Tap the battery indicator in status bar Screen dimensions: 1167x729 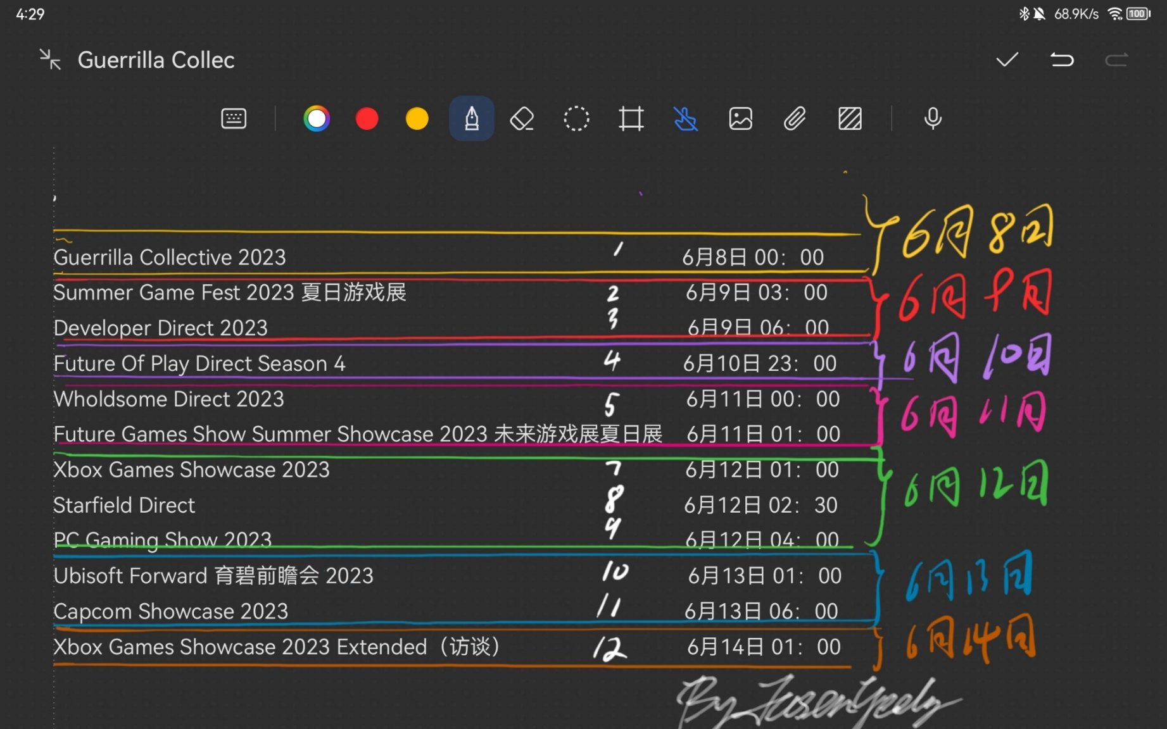click(x=1139, y=13)
